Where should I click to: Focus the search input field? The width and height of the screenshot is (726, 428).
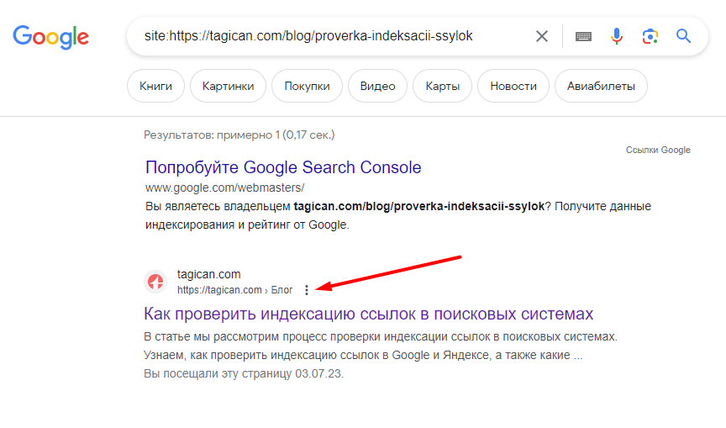[328, 36]
